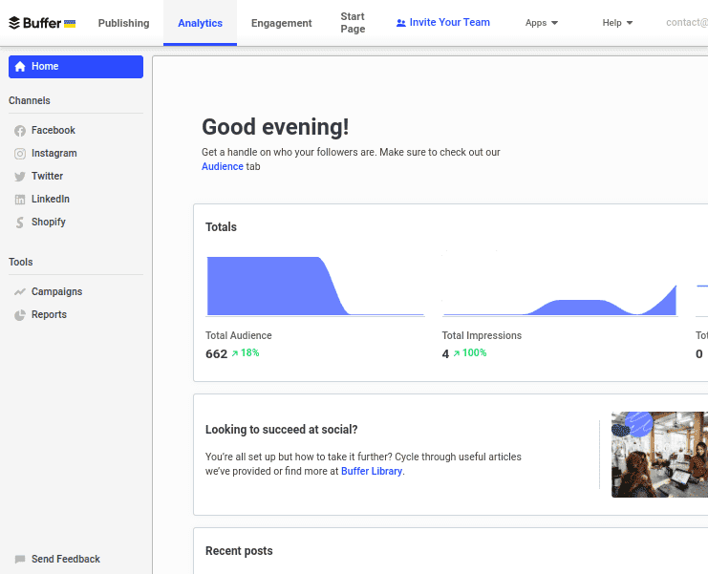Select the Analytics tab
Screen dimensions: 708x574
coord(200,23)
